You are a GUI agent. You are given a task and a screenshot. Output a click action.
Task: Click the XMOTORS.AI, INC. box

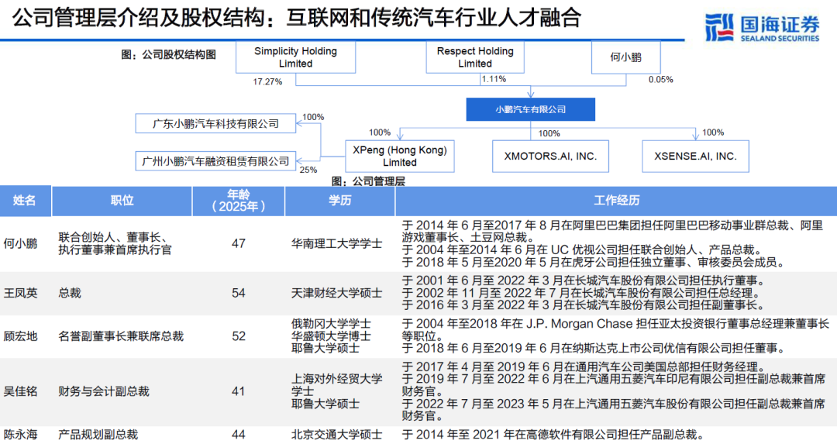tap(550, 157)
